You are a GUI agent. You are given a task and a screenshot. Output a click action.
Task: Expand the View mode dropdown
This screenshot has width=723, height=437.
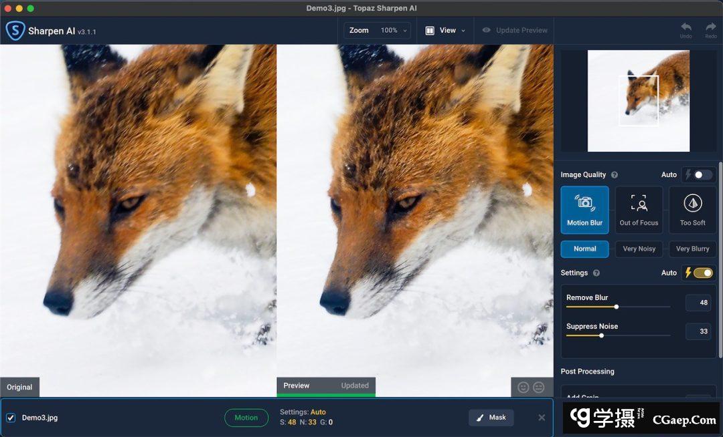pyautogui.click(x=445, y=31)
